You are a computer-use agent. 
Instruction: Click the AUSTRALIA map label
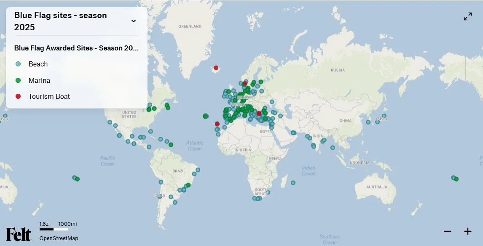point(377,187)
